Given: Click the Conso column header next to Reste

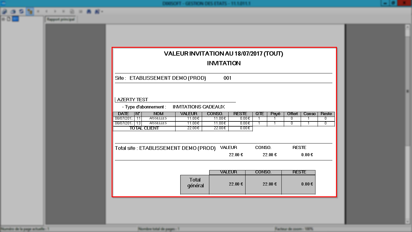Looking at the screenshot, I should coord(309,114).
